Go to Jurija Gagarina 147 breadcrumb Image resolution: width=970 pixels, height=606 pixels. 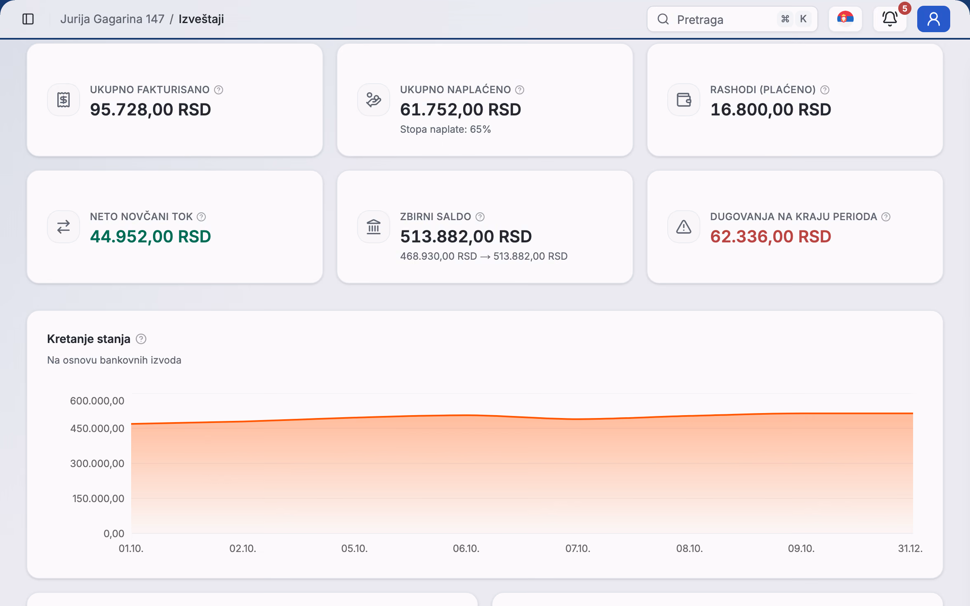pyautogui.click(x=112, y=19)
